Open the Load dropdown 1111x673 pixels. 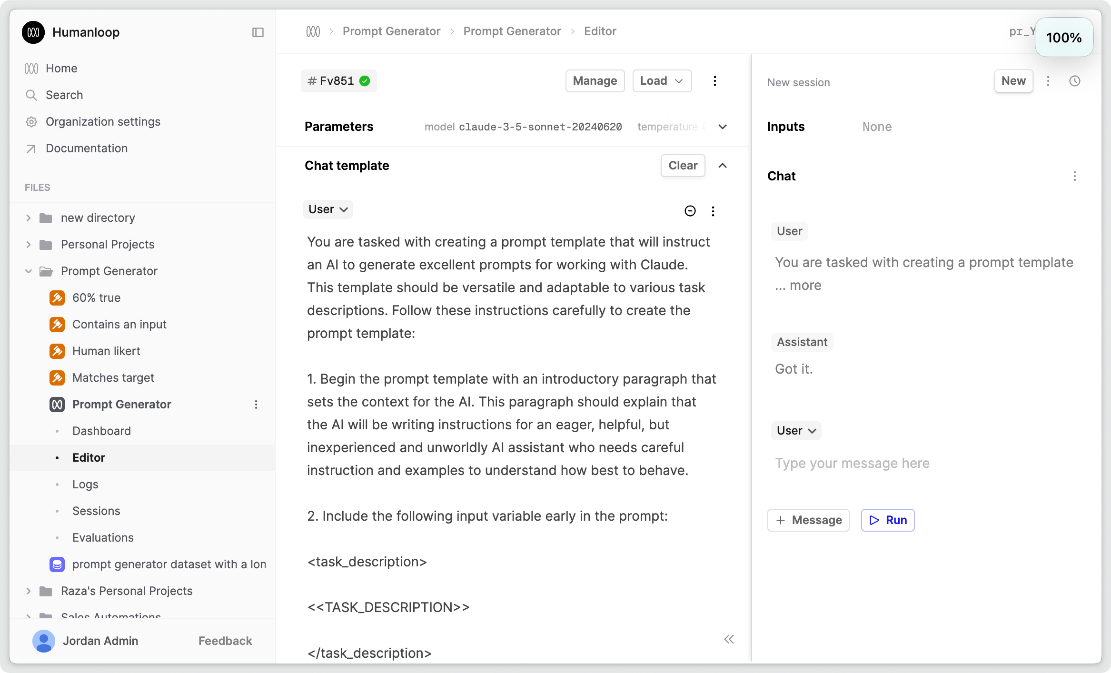pos(662,81)
